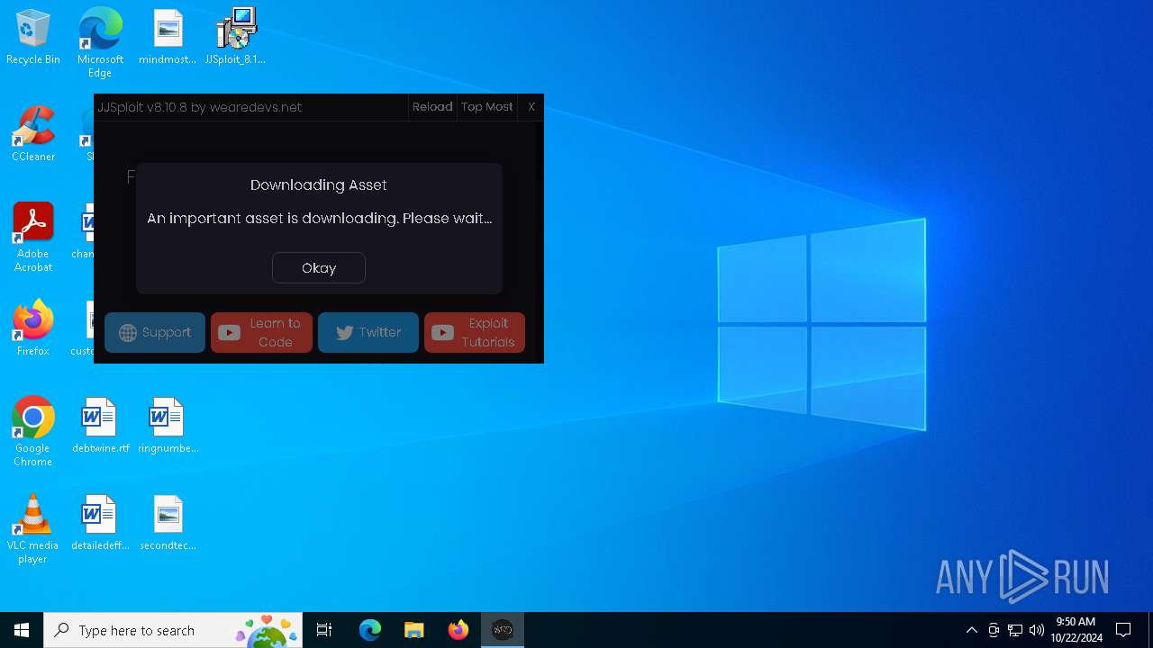The image size is (1153, 648).
Task: Open the network status tray icon
Action: pos(1015,630)
